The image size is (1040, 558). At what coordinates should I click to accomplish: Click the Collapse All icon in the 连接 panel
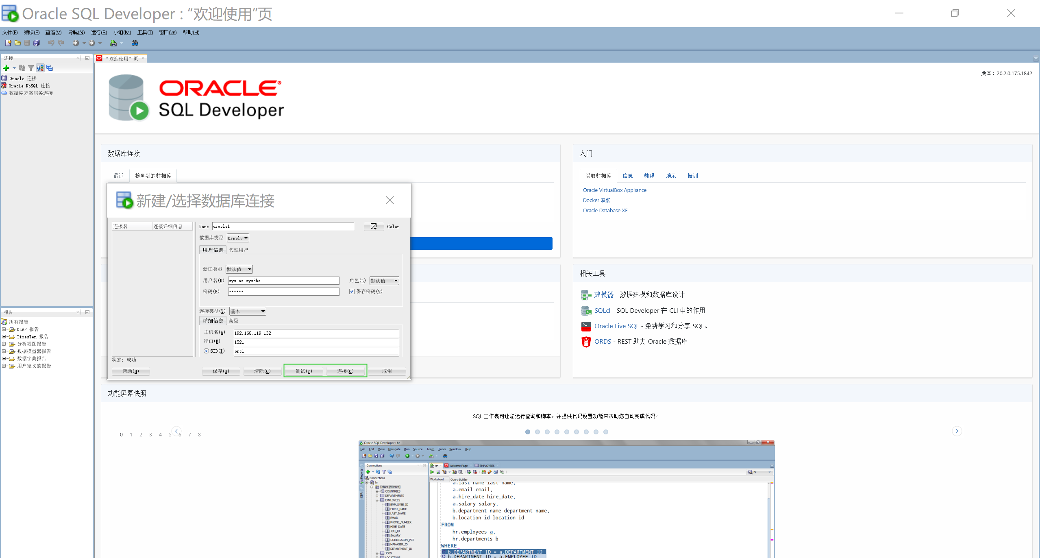tap(50, 68)
